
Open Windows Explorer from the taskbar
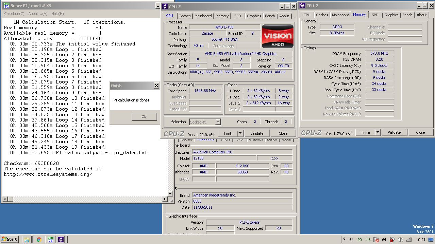click(27, 239)
